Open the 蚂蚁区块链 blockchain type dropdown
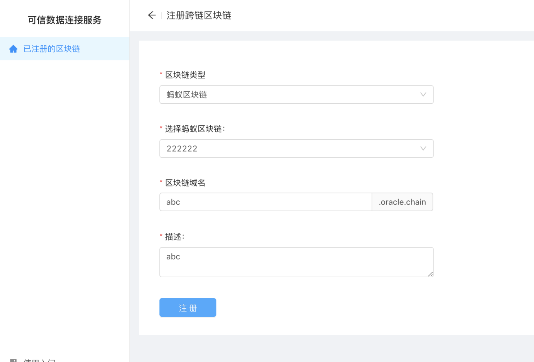Image resolution: width=534 pixels, height=362 pixels. pos(296,95)
